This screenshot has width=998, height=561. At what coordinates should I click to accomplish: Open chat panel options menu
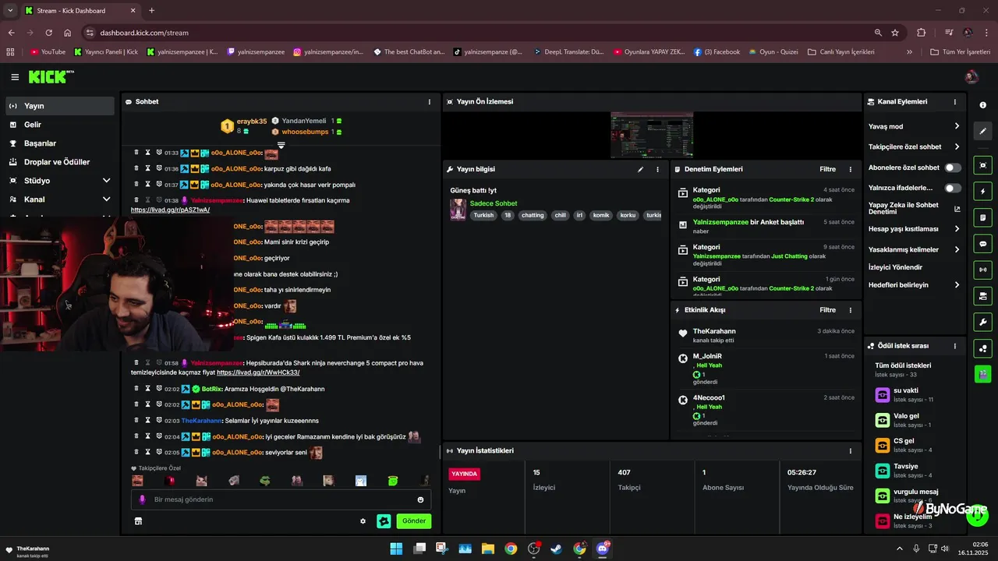(x=429, y=102)
